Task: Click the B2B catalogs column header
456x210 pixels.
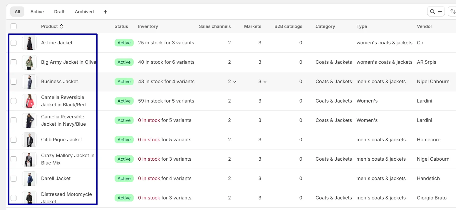Action: [288, 26]
